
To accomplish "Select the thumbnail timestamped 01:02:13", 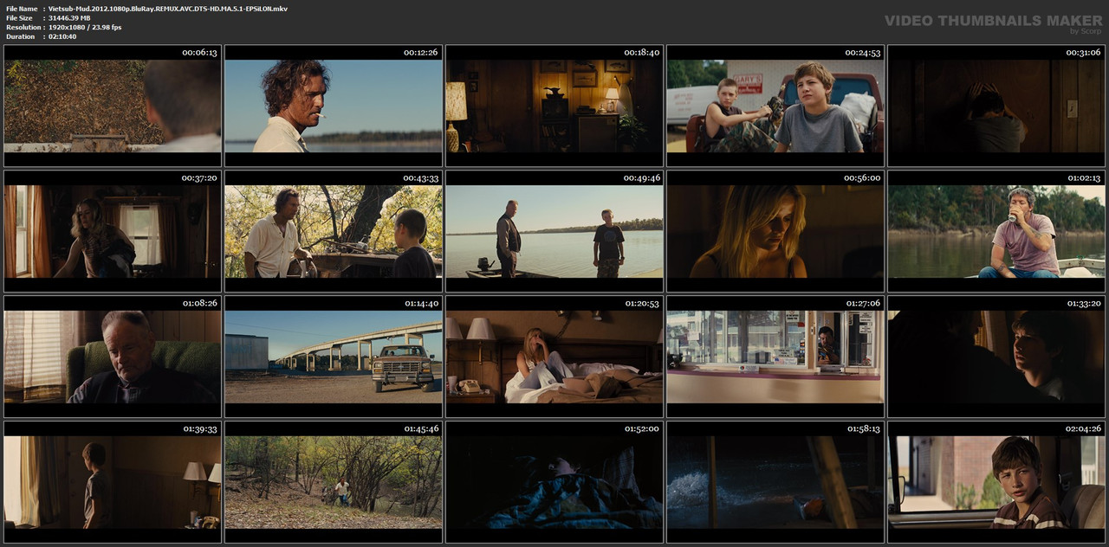I will 996,231.
